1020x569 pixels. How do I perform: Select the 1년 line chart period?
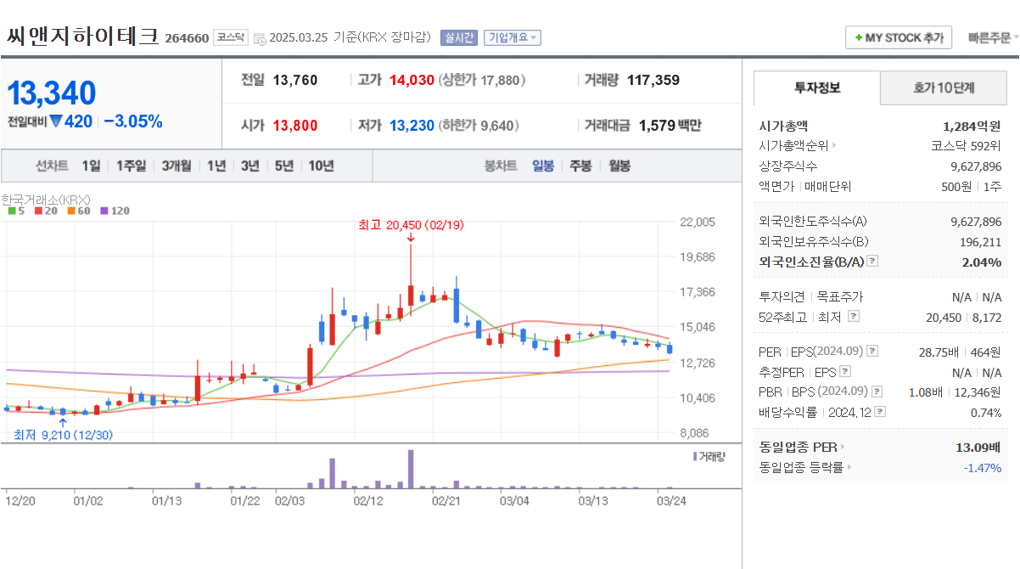[x=216, y=166]
